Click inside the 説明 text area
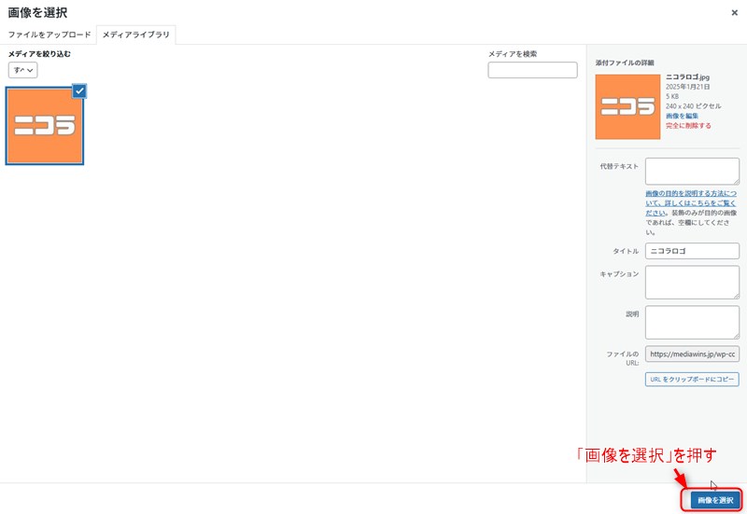 (x=692, y=322)
